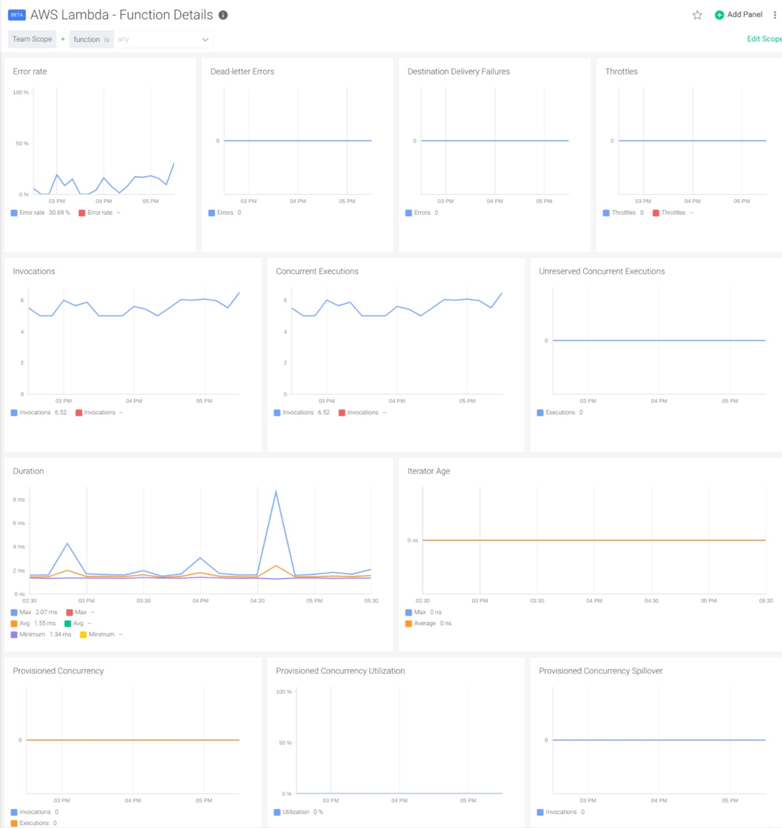Click the info icon next to dashboard title
This screenshot has width=782, height=828.
coord(223,15)
